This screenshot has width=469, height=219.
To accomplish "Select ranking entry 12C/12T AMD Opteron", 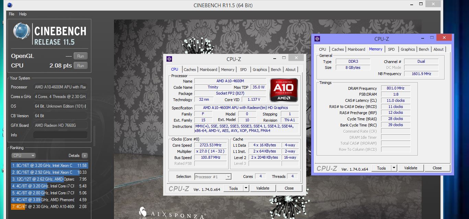I will tap(49, 179).
